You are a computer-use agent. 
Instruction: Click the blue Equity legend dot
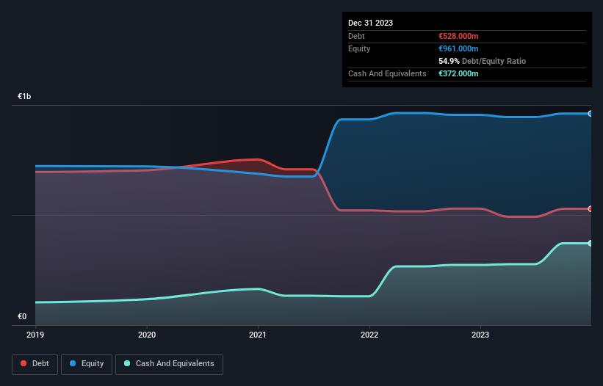(73, 363)
